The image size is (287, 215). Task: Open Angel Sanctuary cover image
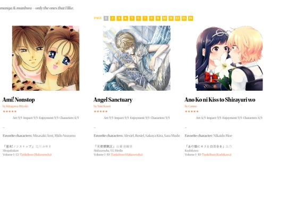(x=137, y=58)
